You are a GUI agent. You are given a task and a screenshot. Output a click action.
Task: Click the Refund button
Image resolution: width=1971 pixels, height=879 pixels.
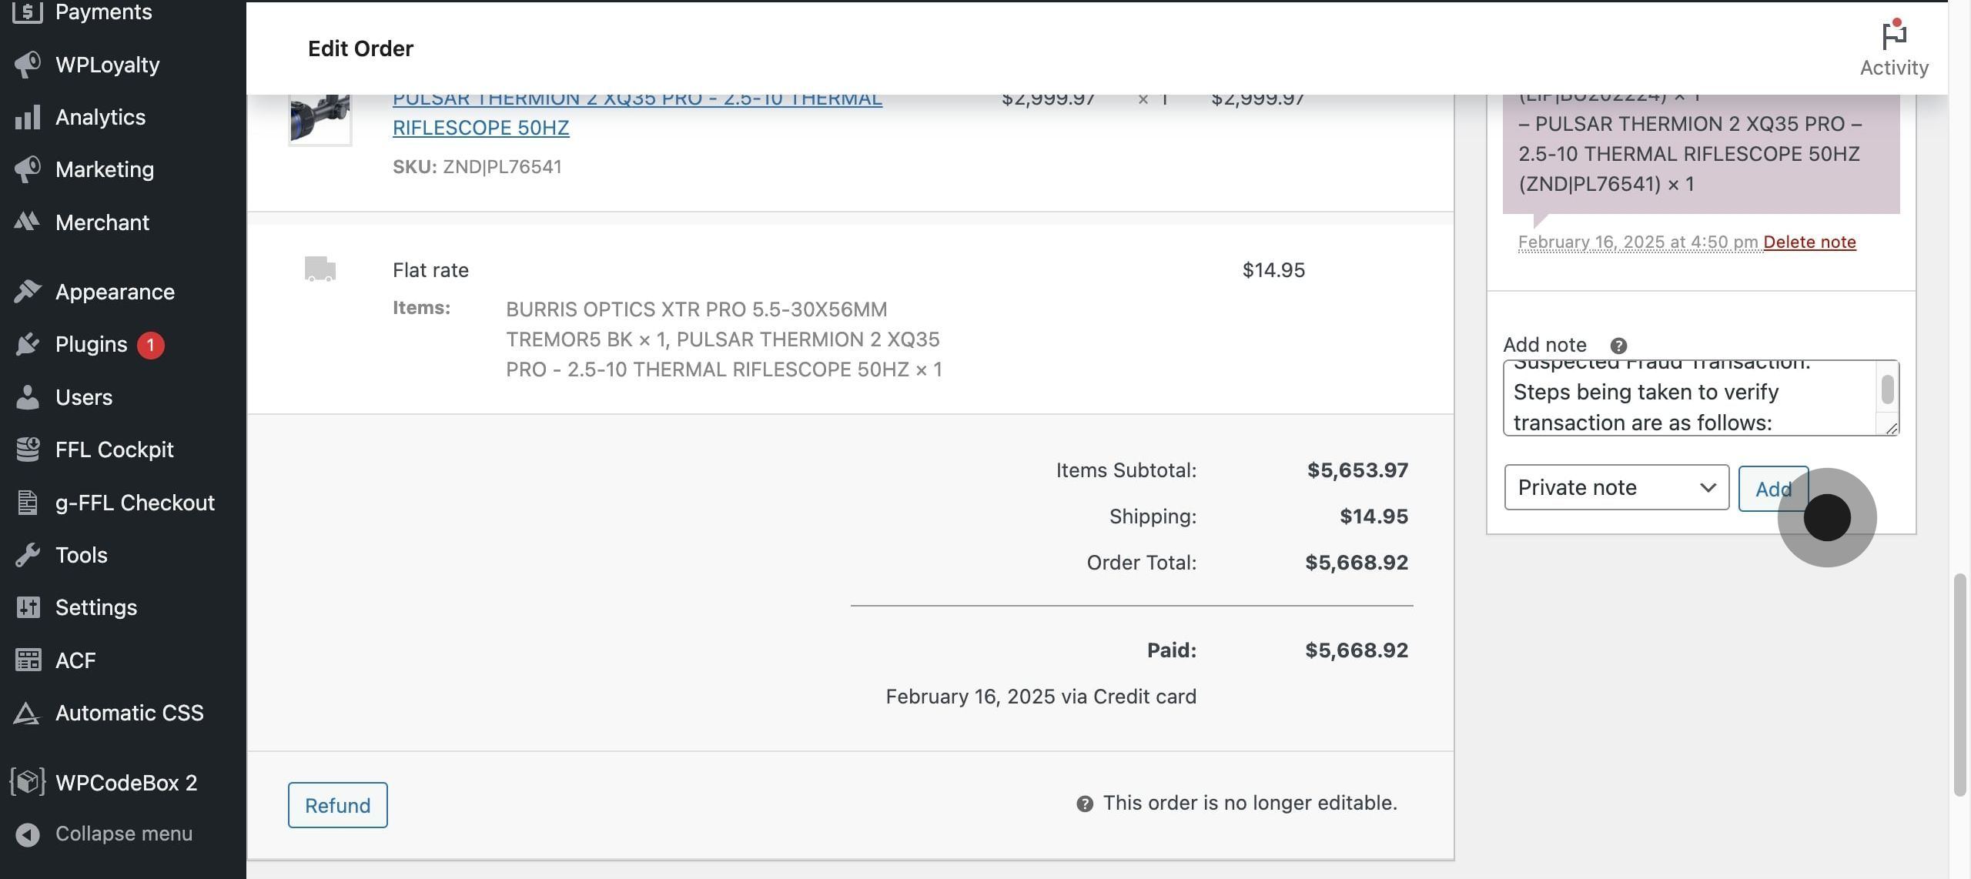337,805
